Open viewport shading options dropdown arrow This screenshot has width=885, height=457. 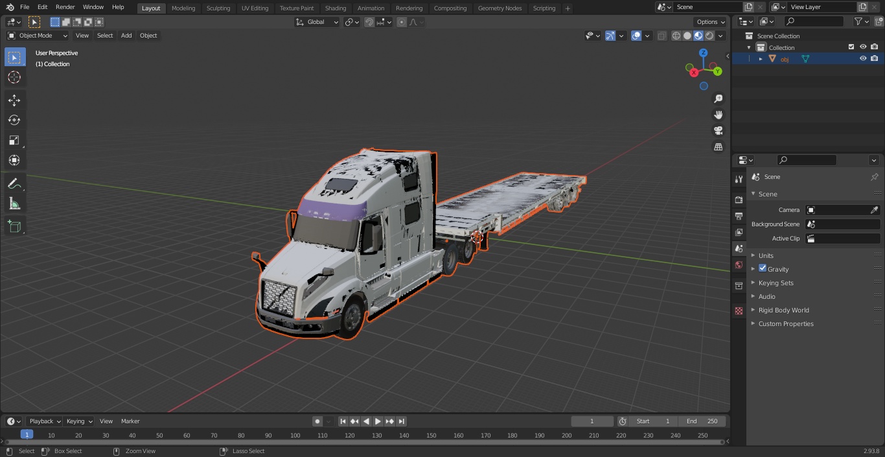(721, 36)
